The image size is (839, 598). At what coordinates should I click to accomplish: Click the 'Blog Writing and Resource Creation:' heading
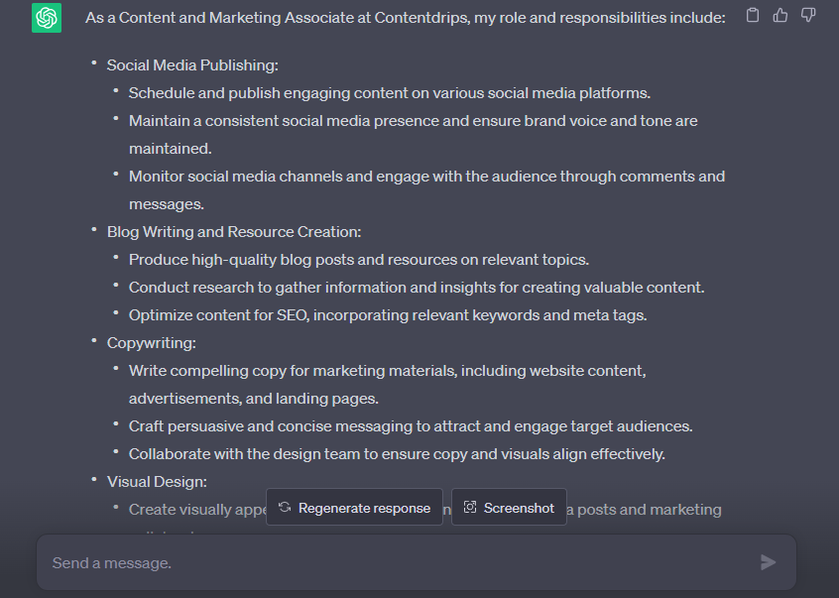(234, 232)
